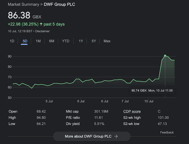Screen dimensions: 189x144
Task: Click the 7 Jul axis date label
Action: (x=125, y=101)
